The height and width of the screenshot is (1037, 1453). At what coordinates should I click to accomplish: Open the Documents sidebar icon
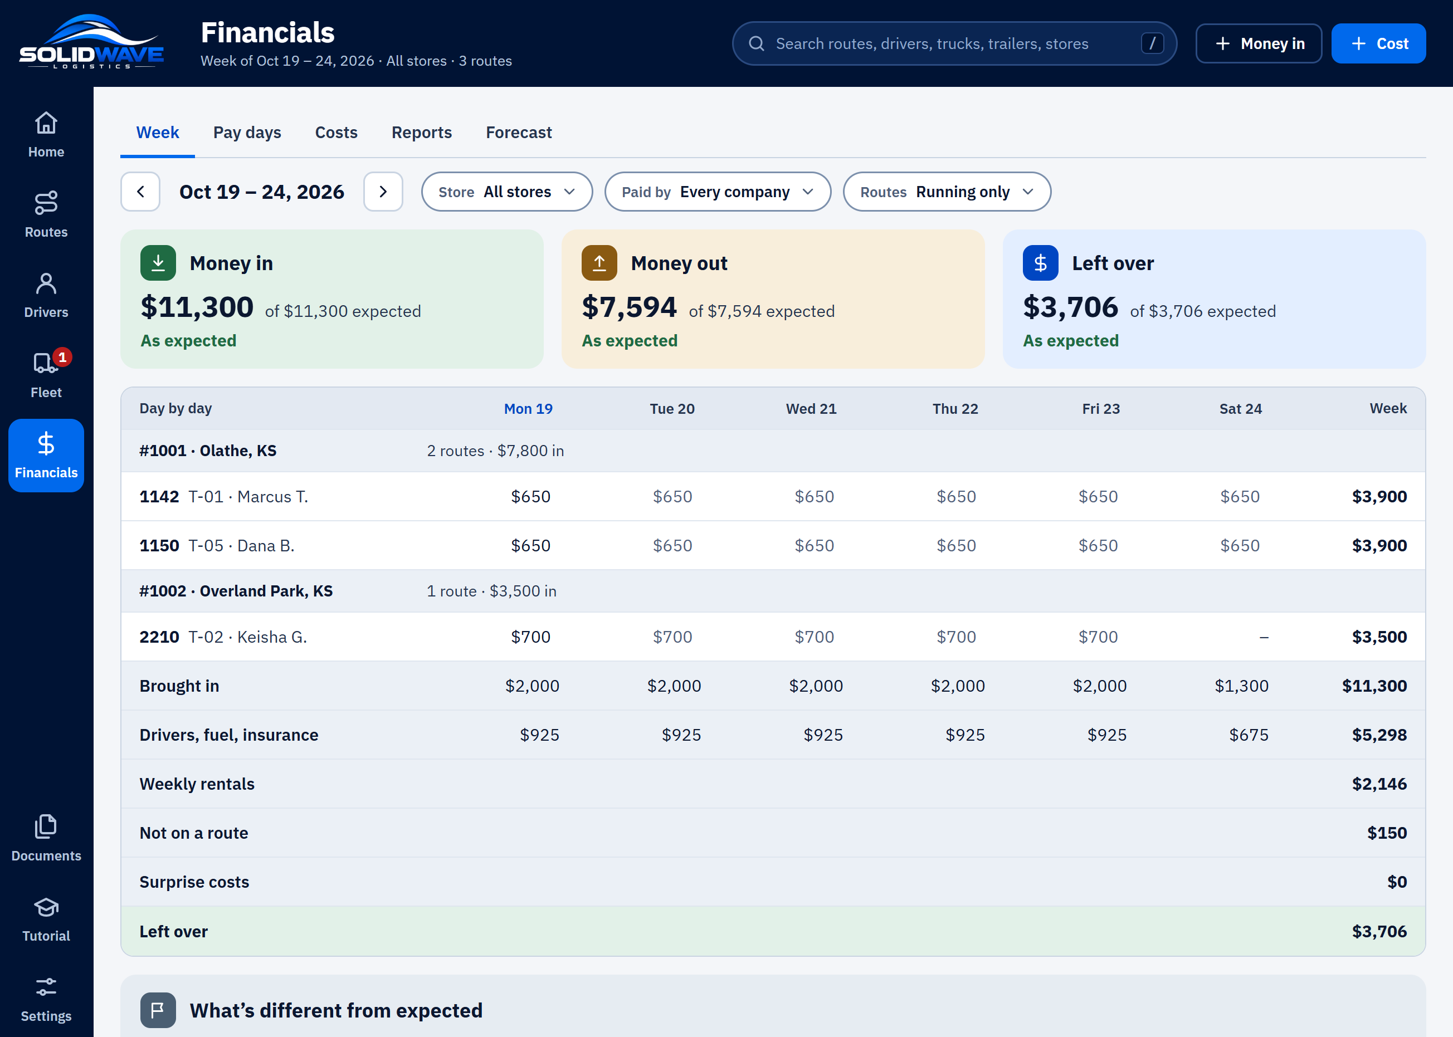point(46,838)
